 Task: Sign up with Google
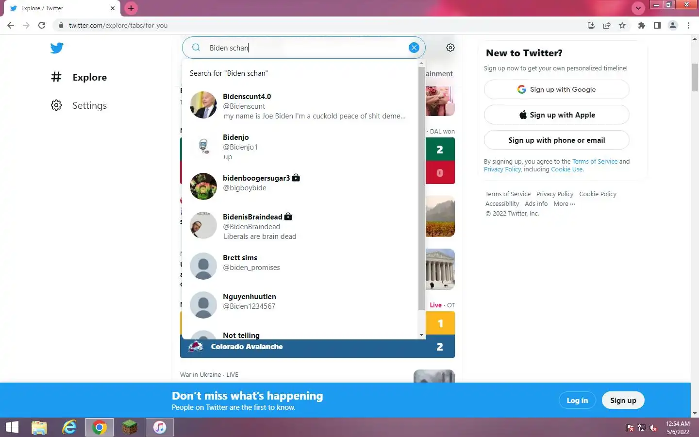pos(556,89)
